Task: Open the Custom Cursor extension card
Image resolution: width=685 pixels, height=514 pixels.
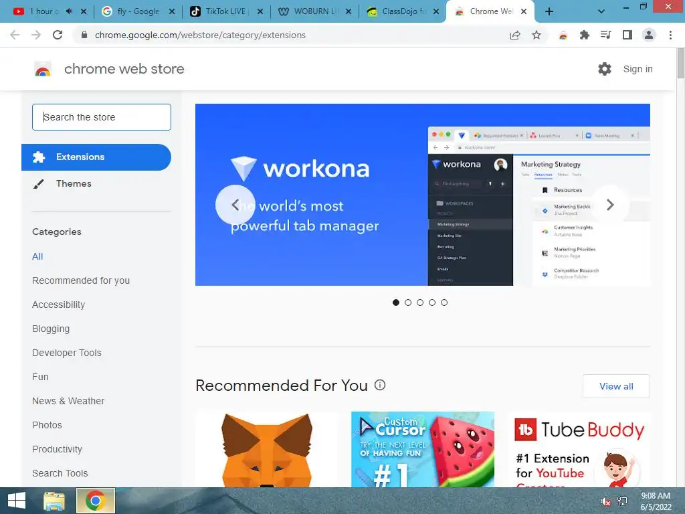Action: 423,449
